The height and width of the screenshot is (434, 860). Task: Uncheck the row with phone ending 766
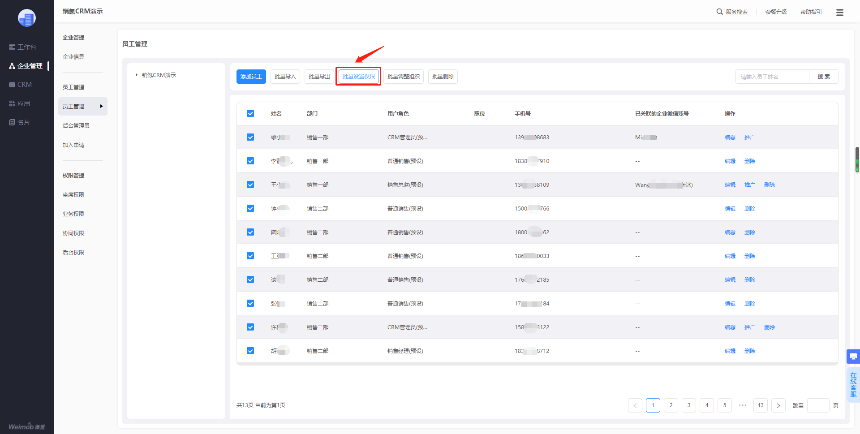click(250, 208)
